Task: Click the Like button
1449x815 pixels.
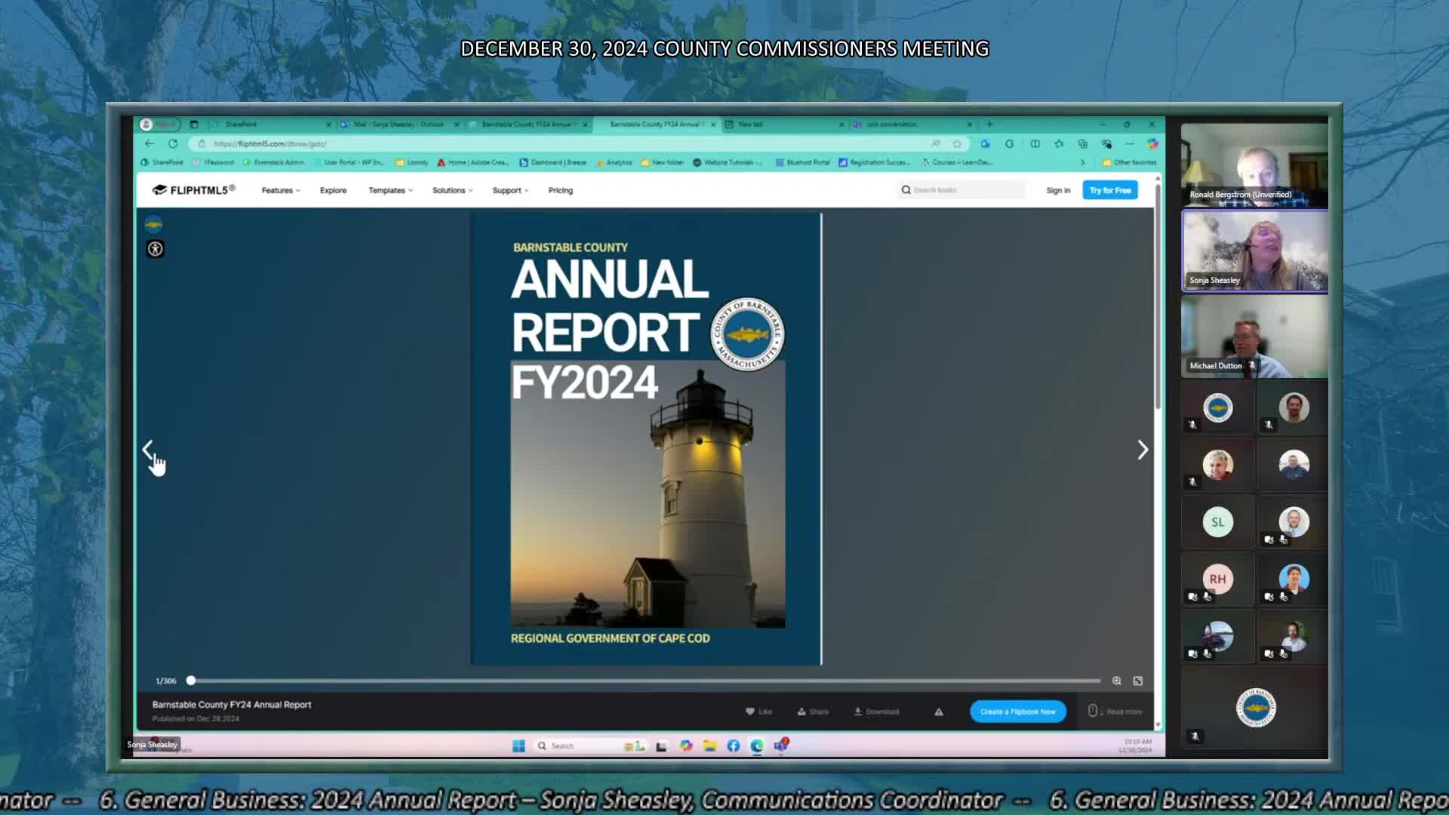Action: pos(759,712)
